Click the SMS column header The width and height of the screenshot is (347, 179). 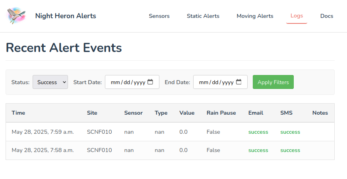[x=286, y=113]
